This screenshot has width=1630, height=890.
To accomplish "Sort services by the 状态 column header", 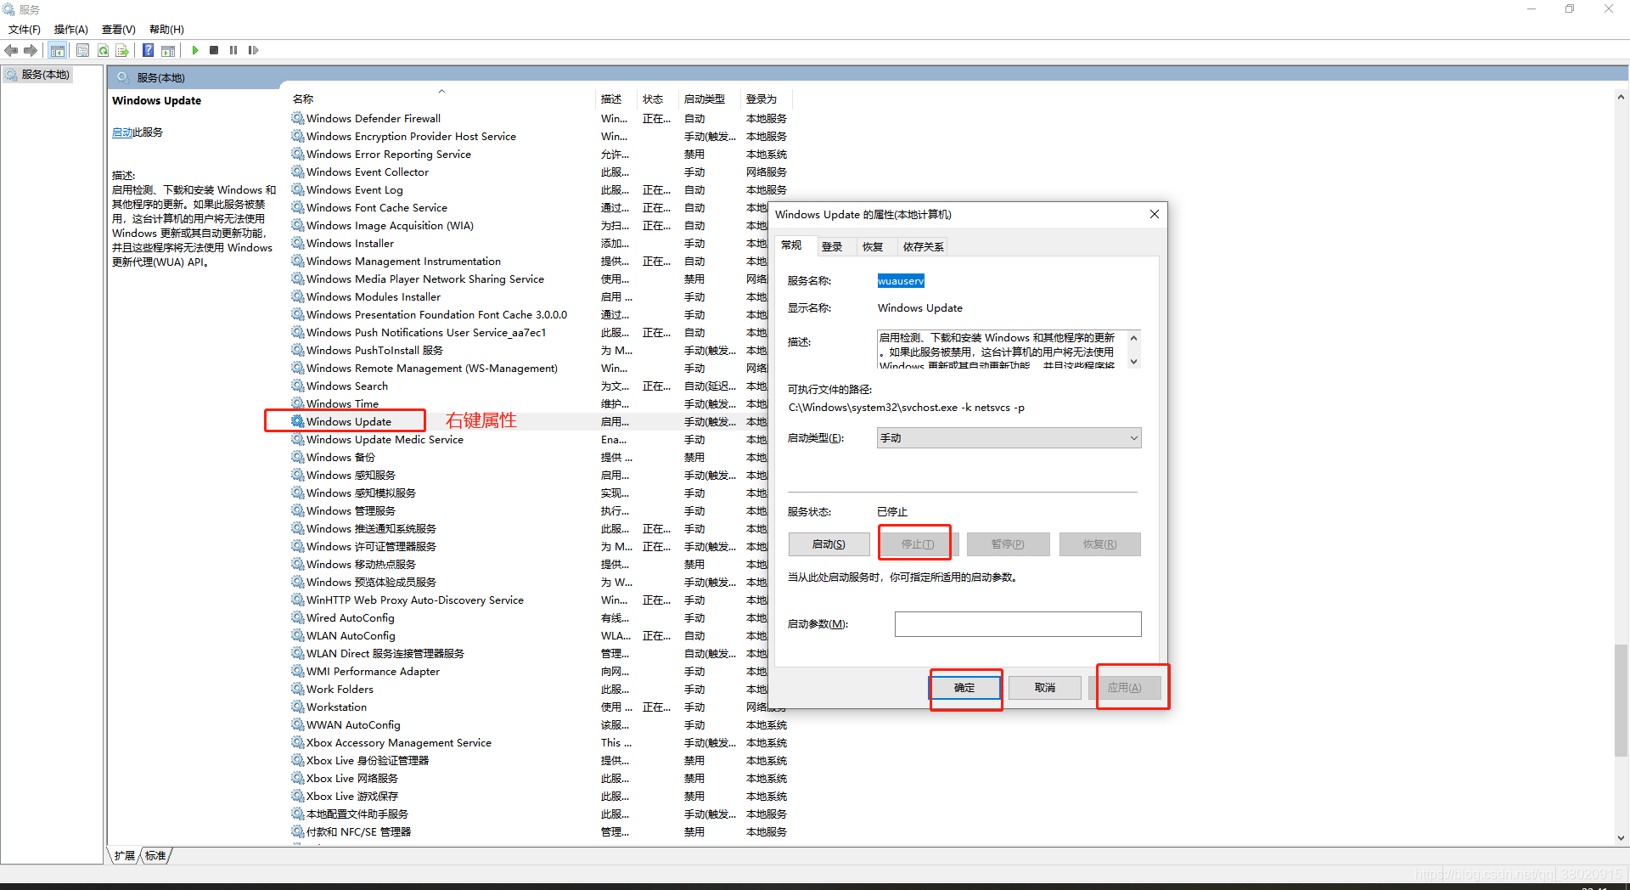I will [658, 99].
